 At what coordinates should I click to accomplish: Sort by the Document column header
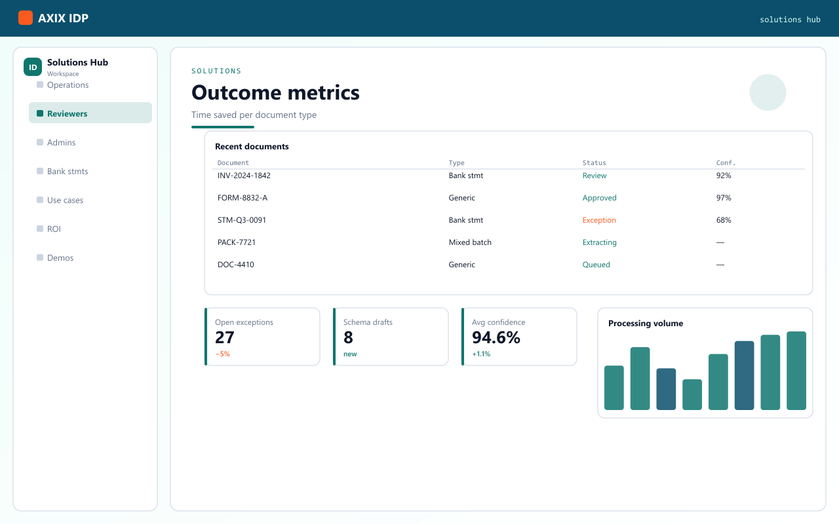233,162
